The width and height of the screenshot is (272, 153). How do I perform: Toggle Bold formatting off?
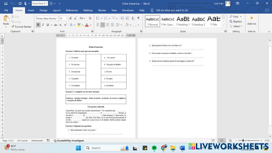tap(38, 25)
